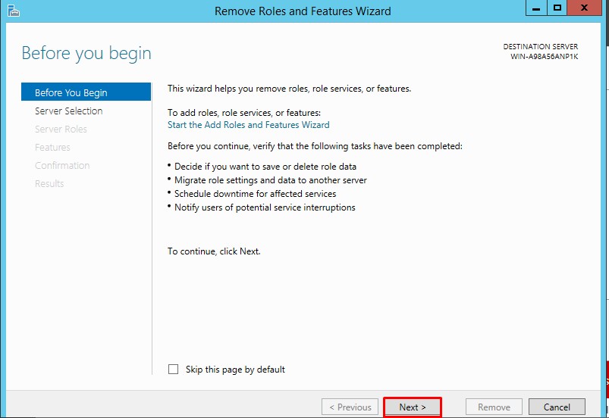The image size is (609, 418).
Task: Click the Remove button
Action: (494, 407)
